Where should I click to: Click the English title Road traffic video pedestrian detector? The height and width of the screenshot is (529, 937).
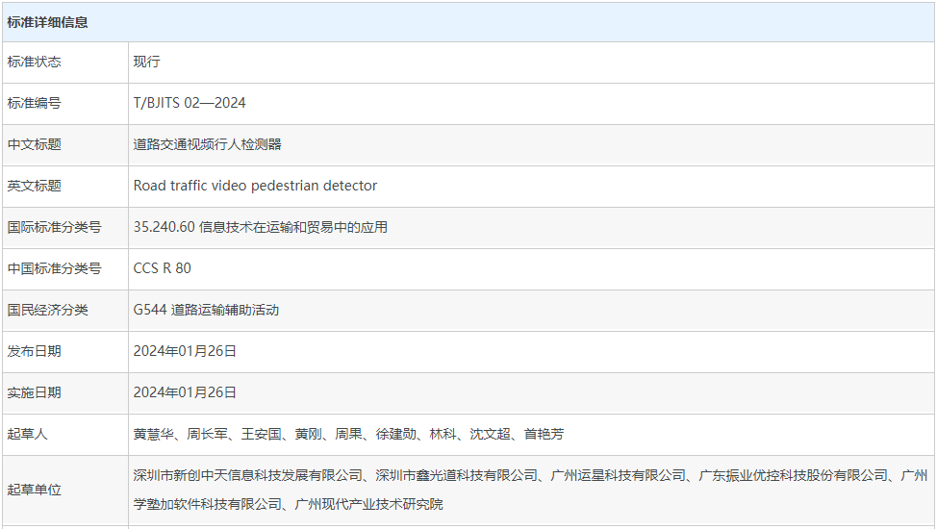(255, 186)
